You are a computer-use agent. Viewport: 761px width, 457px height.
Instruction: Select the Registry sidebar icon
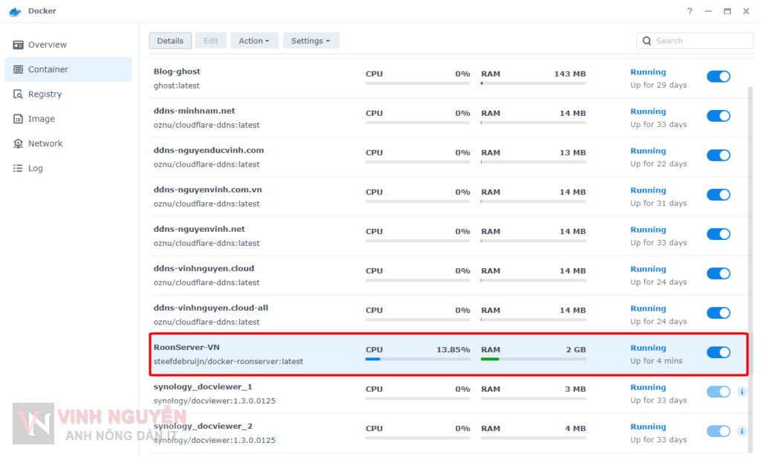coord(18,94)
